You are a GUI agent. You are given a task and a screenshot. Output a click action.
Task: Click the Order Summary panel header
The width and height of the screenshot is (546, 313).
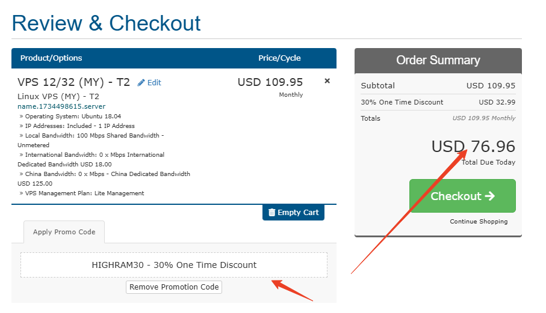438,60
